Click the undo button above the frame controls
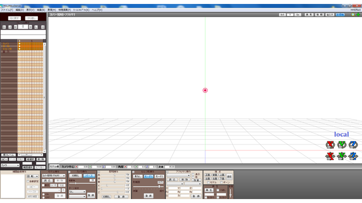The image size is (362, 203). (x=15, y=18)
